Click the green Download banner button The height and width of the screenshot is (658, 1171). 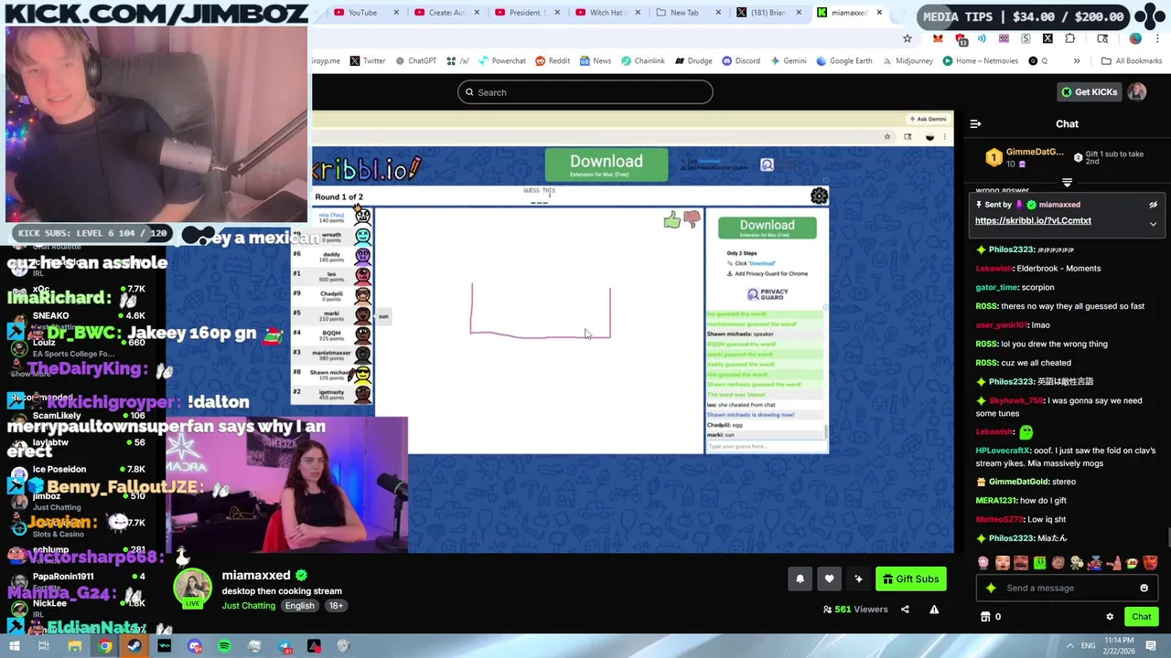[606, 165]
